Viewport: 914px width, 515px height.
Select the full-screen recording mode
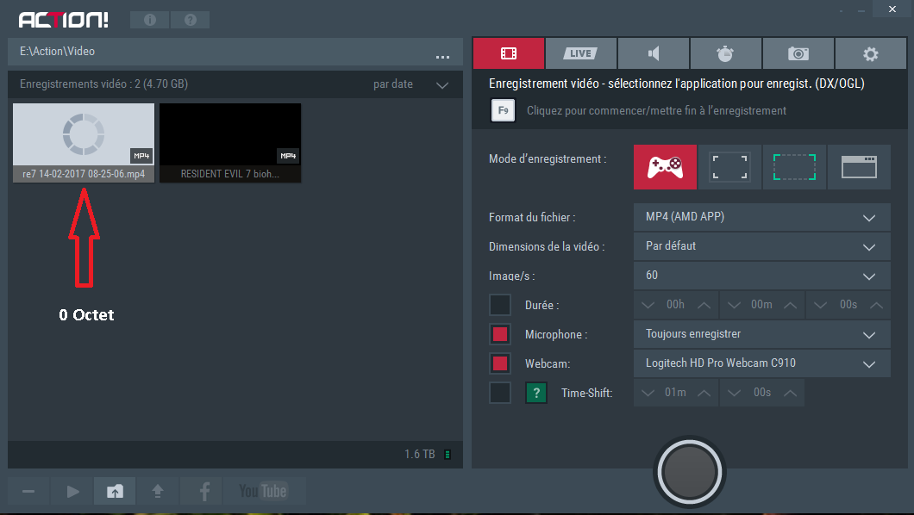click(729, 167)
